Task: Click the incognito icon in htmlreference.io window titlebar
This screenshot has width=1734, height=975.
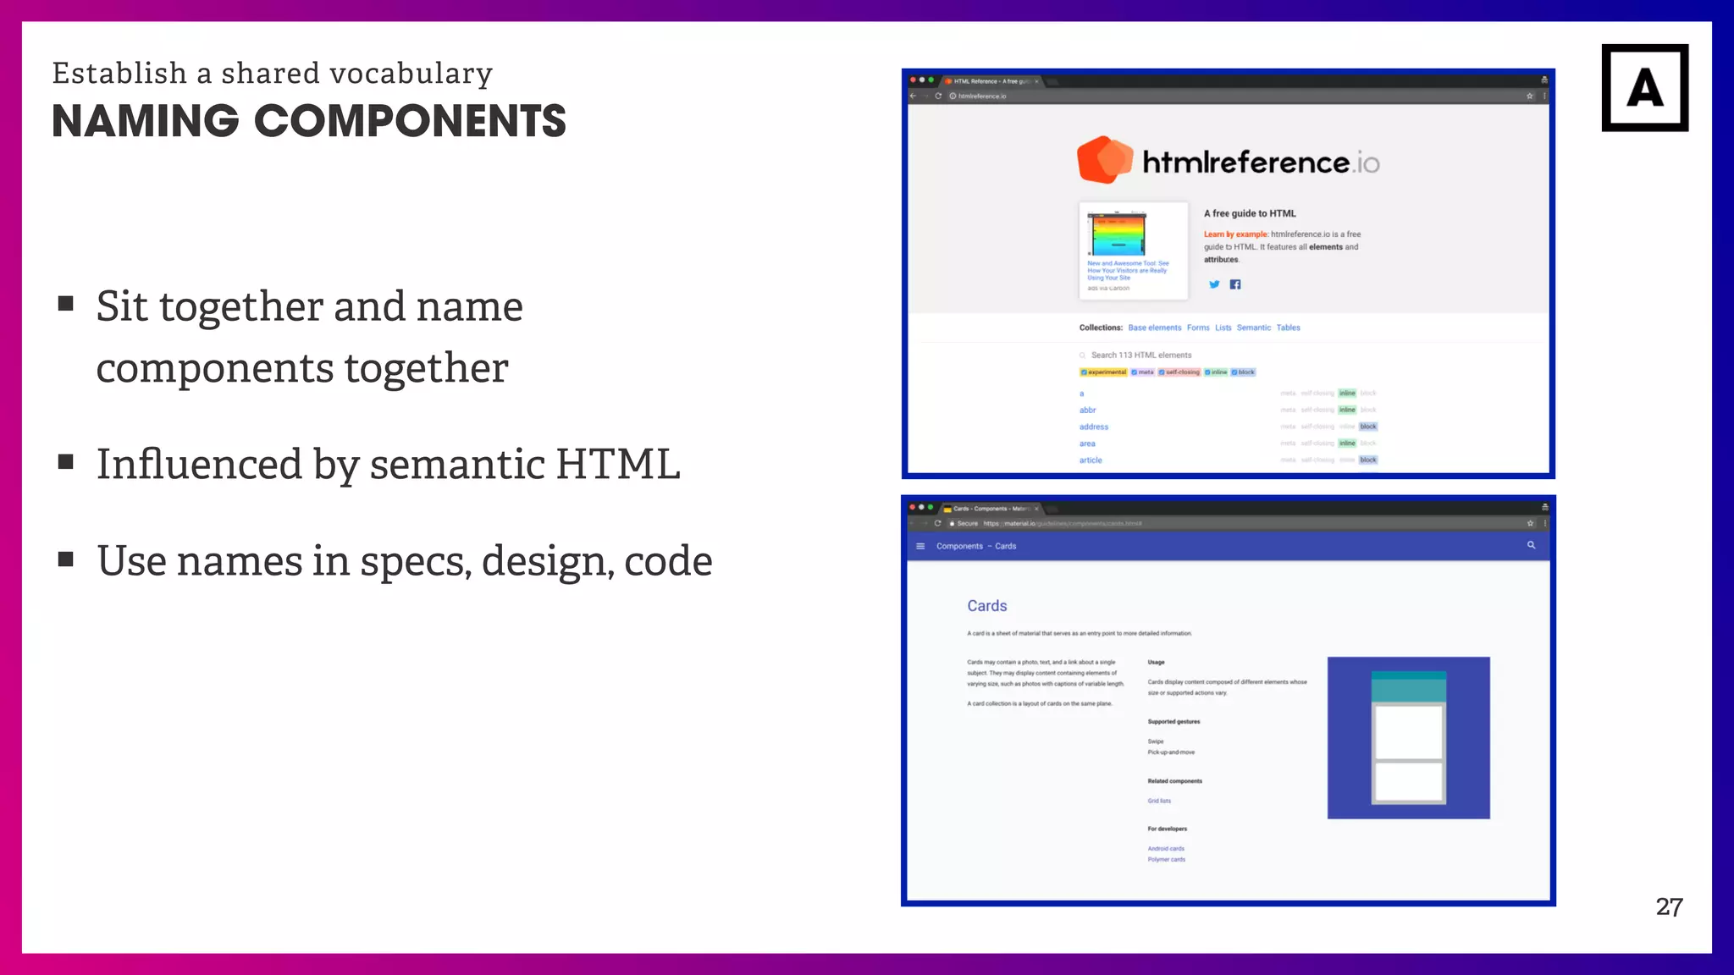Action: coord(1544,80)
